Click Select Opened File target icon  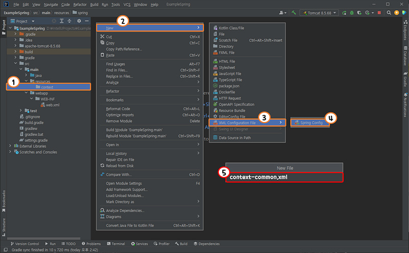54,21
